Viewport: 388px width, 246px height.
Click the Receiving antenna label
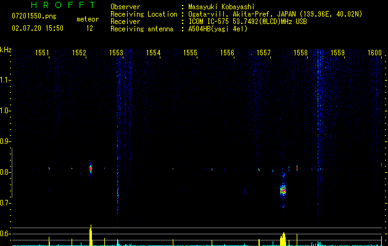142,29
